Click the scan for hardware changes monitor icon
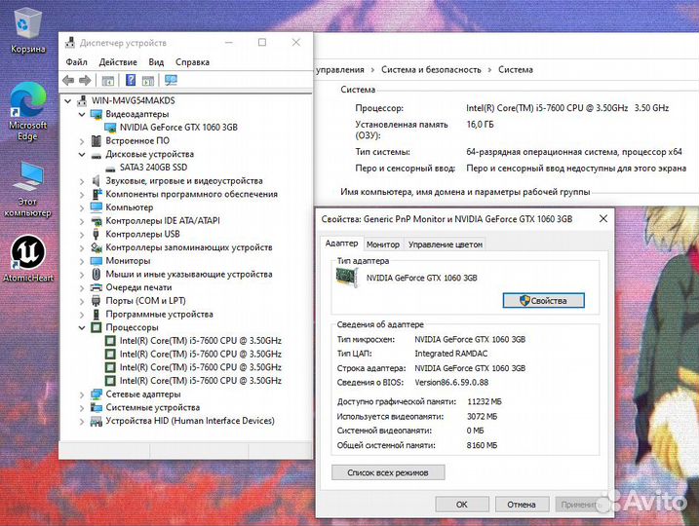 (171, 80)
